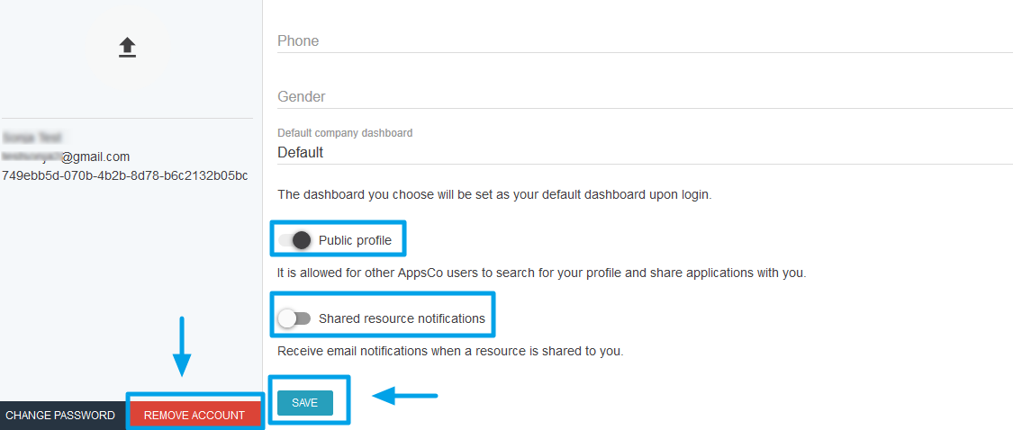Click the 'Shared resource notifications' label text
1013x430 pixels.
(x=402, y=318)
